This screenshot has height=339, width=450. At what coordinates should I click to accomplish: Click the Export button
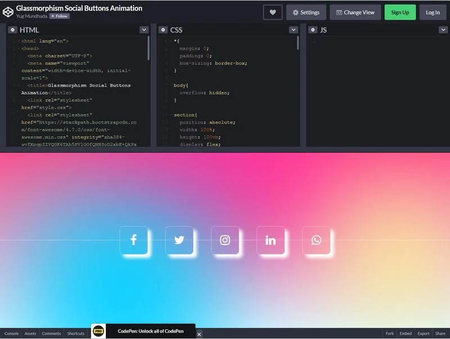[424, 333]
